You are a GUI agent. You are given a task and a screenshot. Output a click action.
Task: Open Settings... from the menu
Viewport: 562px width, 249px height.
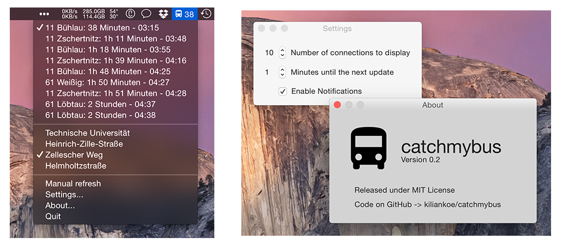(116, 194)
